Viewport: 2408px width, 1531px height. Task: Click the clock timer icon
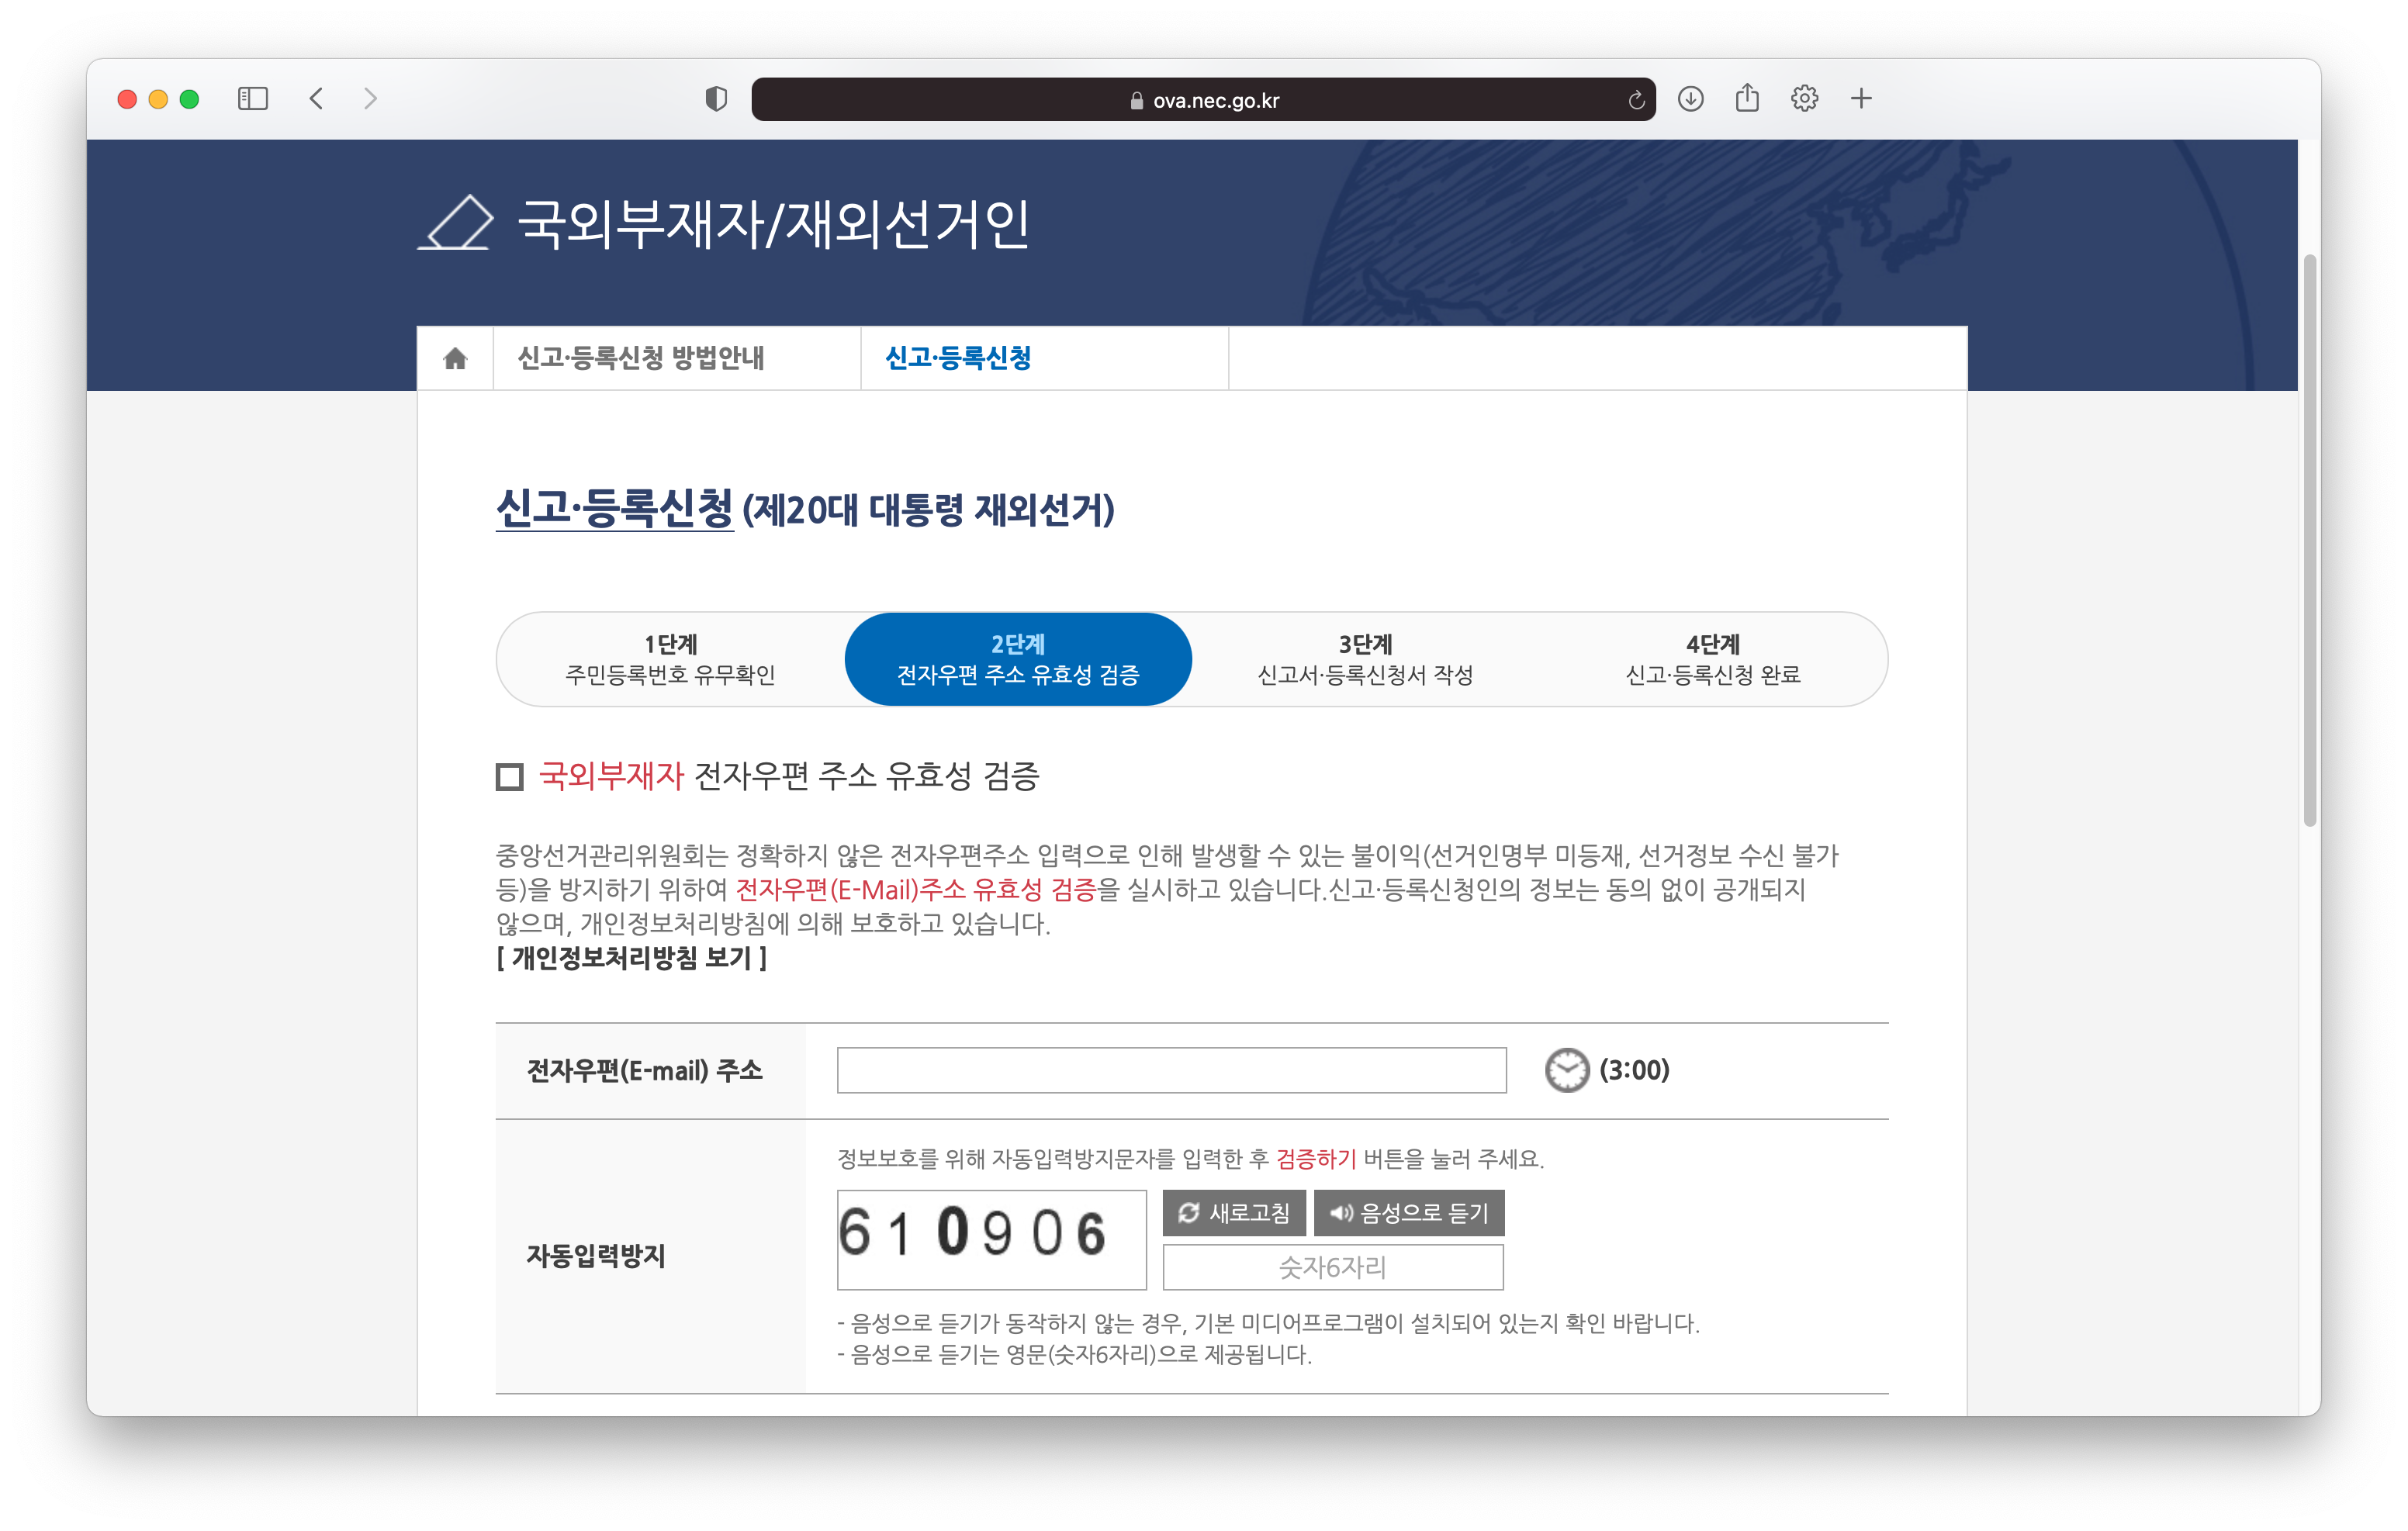click(x=1566, y=1070)
